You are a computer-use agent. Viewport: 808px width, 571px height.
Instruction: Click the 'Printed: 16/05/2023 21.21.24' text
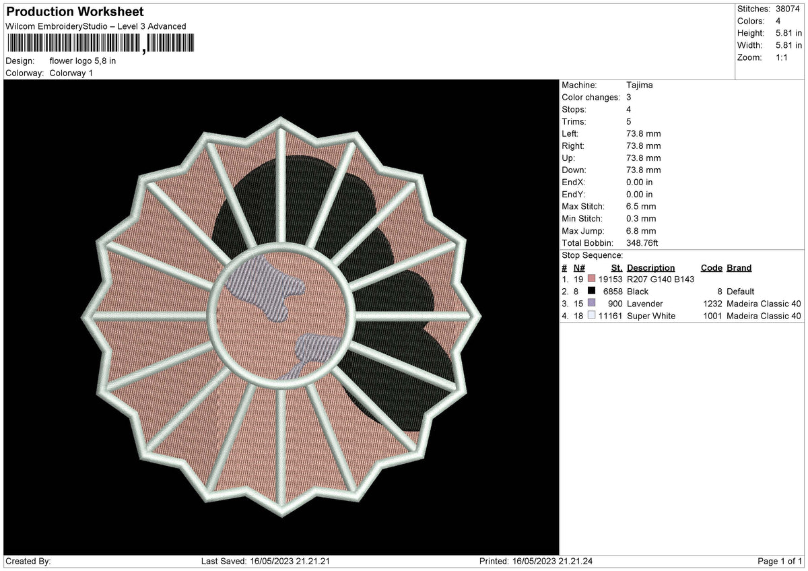click(536, 561)
